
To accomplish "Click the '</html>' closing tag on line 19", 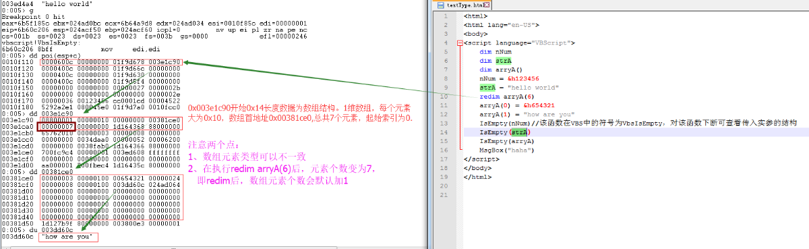I will pos(477,177).
